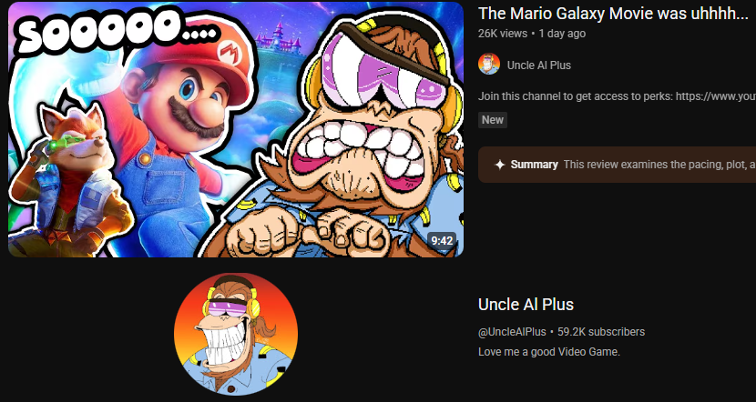
Task: Click the 26K views metadata line
Action: pyautogui.click(x=532, y=34)
